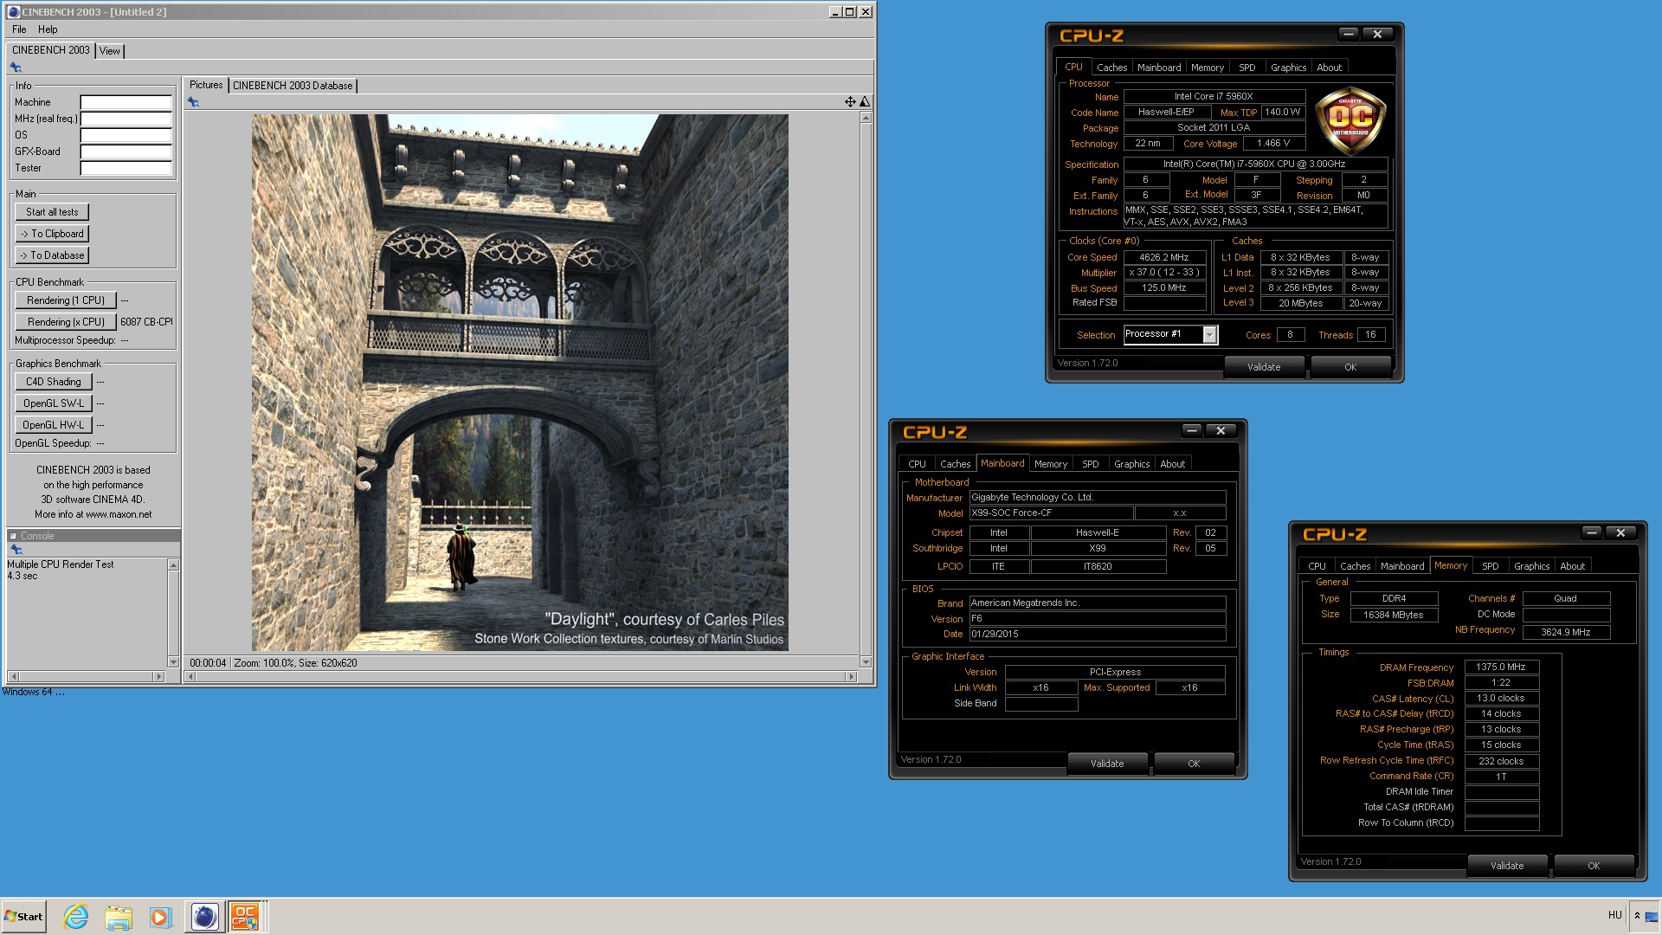Open Caches tab in the top CPU-Z window
Screen dimensions: 1662x935
click(x=1111, y=68)
